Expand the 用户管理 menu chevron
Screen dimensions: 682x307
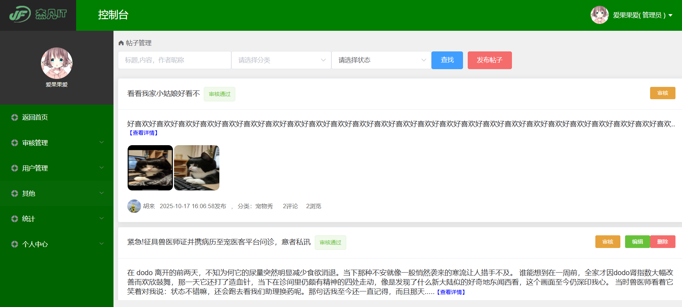102,168
